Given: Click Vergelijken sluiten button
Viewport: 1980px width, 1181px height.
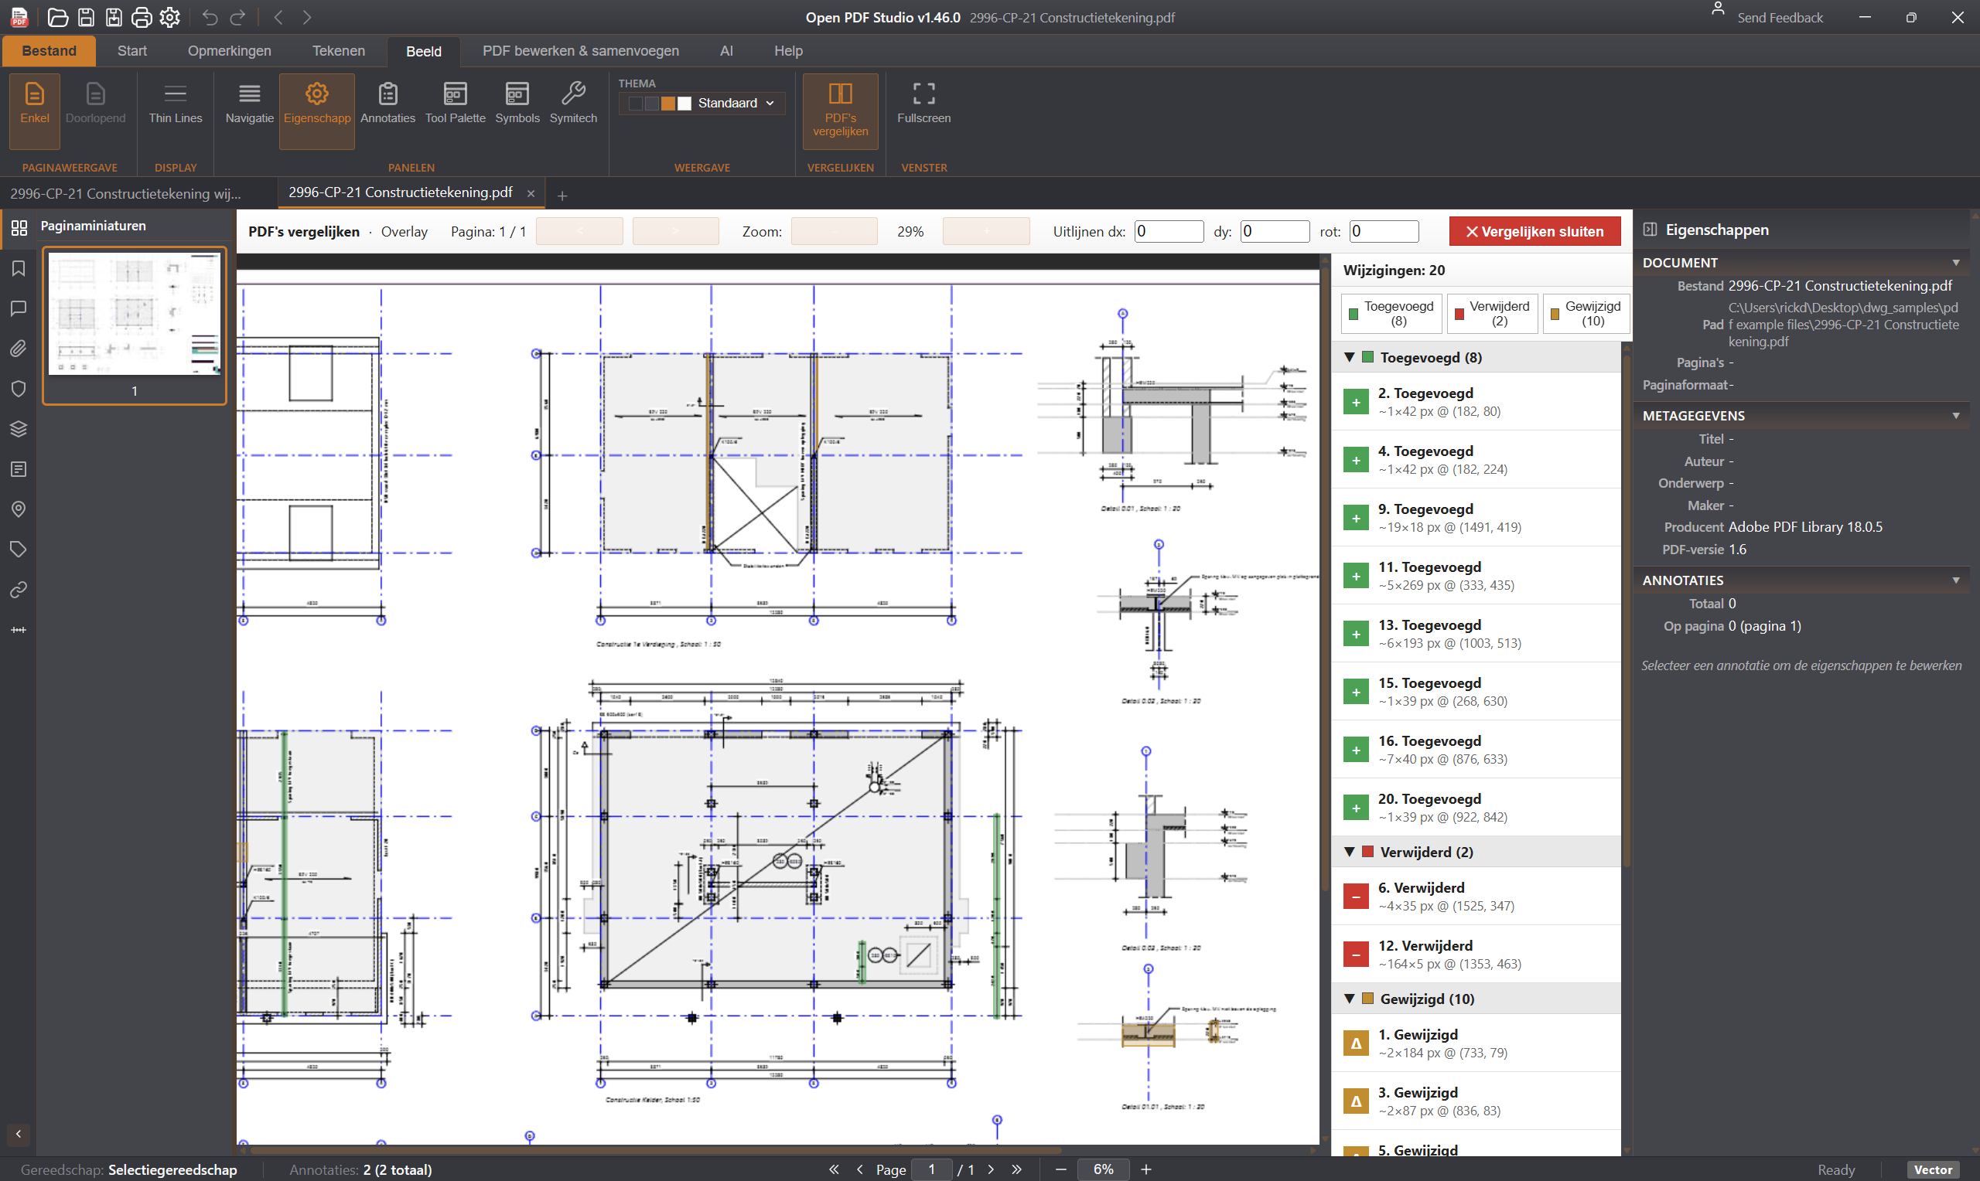Looking at the screenshot, I should coord(1534,232).
